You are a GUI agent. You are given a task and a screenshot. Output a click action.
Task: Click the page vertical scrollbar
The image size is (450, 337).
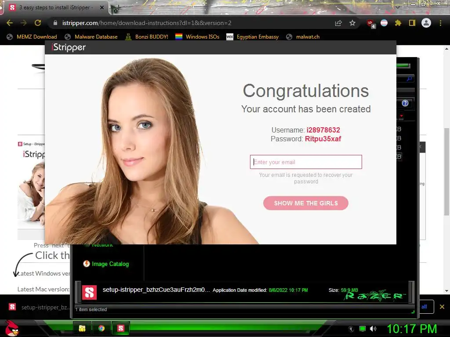click(x=446, y=171)
